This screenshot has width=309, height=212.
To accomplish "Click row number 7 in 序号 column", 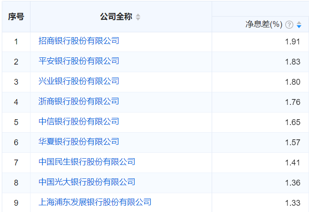I will point(16,163).
